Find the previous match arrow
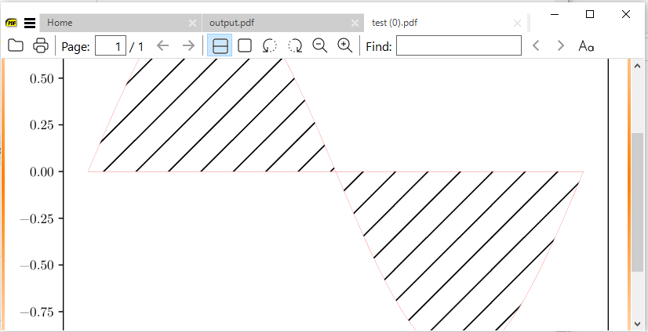Image resolution: width=648 pixels, height=332 pixels. click(x=536, y=45)
